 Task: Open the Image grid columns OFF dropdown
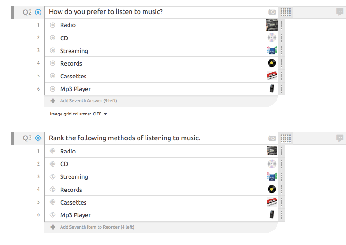(100, 114)
